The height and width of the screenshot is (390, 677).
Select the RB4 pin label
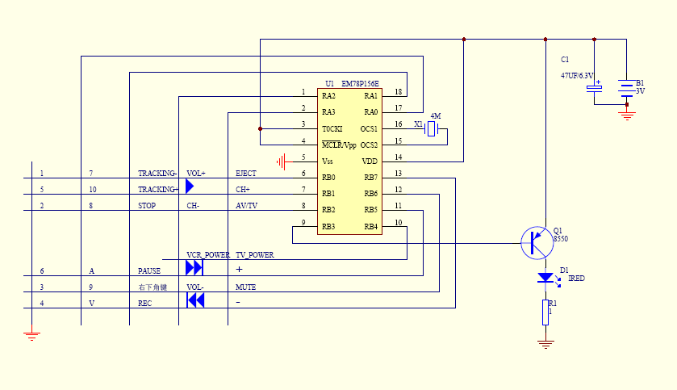(x=371, y=227)
